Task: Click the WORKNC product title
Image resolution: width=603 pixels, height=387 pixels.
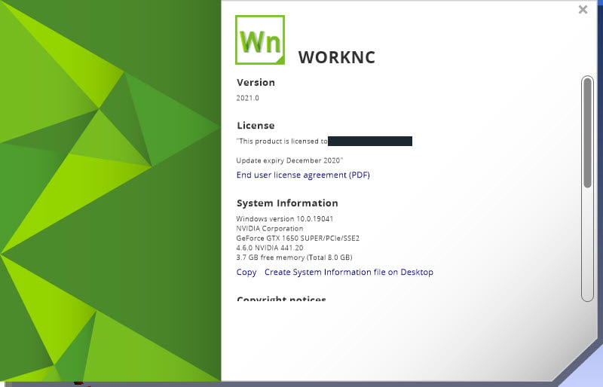Action: click(x=336, y=58)
